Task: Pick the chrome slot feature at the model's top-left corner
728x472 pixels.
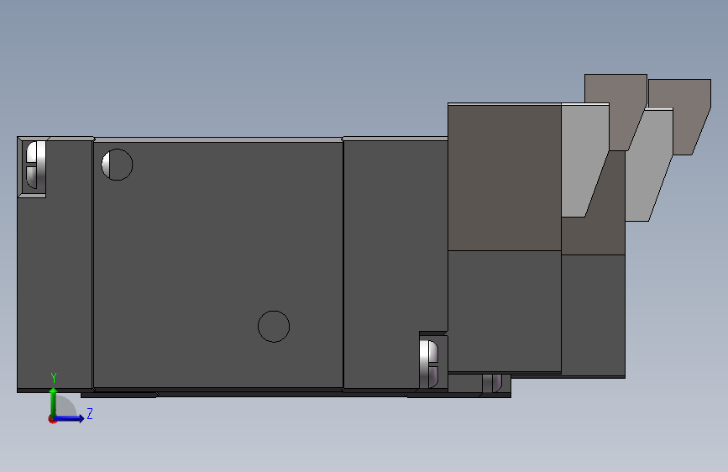Action: 36,165
